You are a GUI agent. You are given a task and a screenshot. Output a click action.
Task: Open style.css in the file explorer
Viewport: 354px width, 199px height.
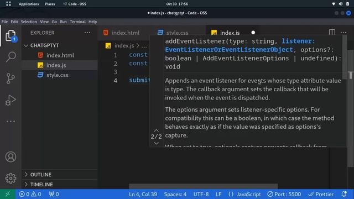(60, 75)
